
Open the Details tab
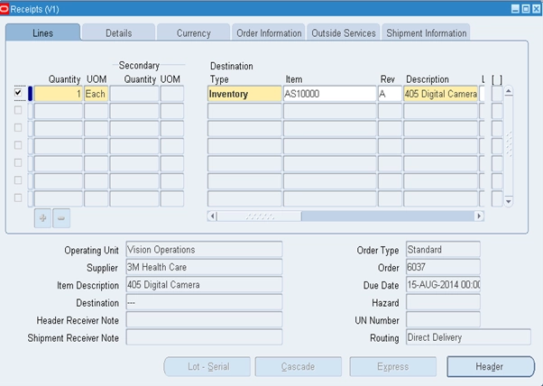(118, 32)
